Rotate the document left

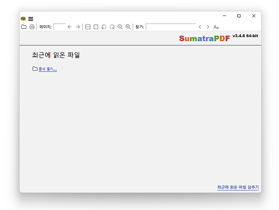pos(104,27)
